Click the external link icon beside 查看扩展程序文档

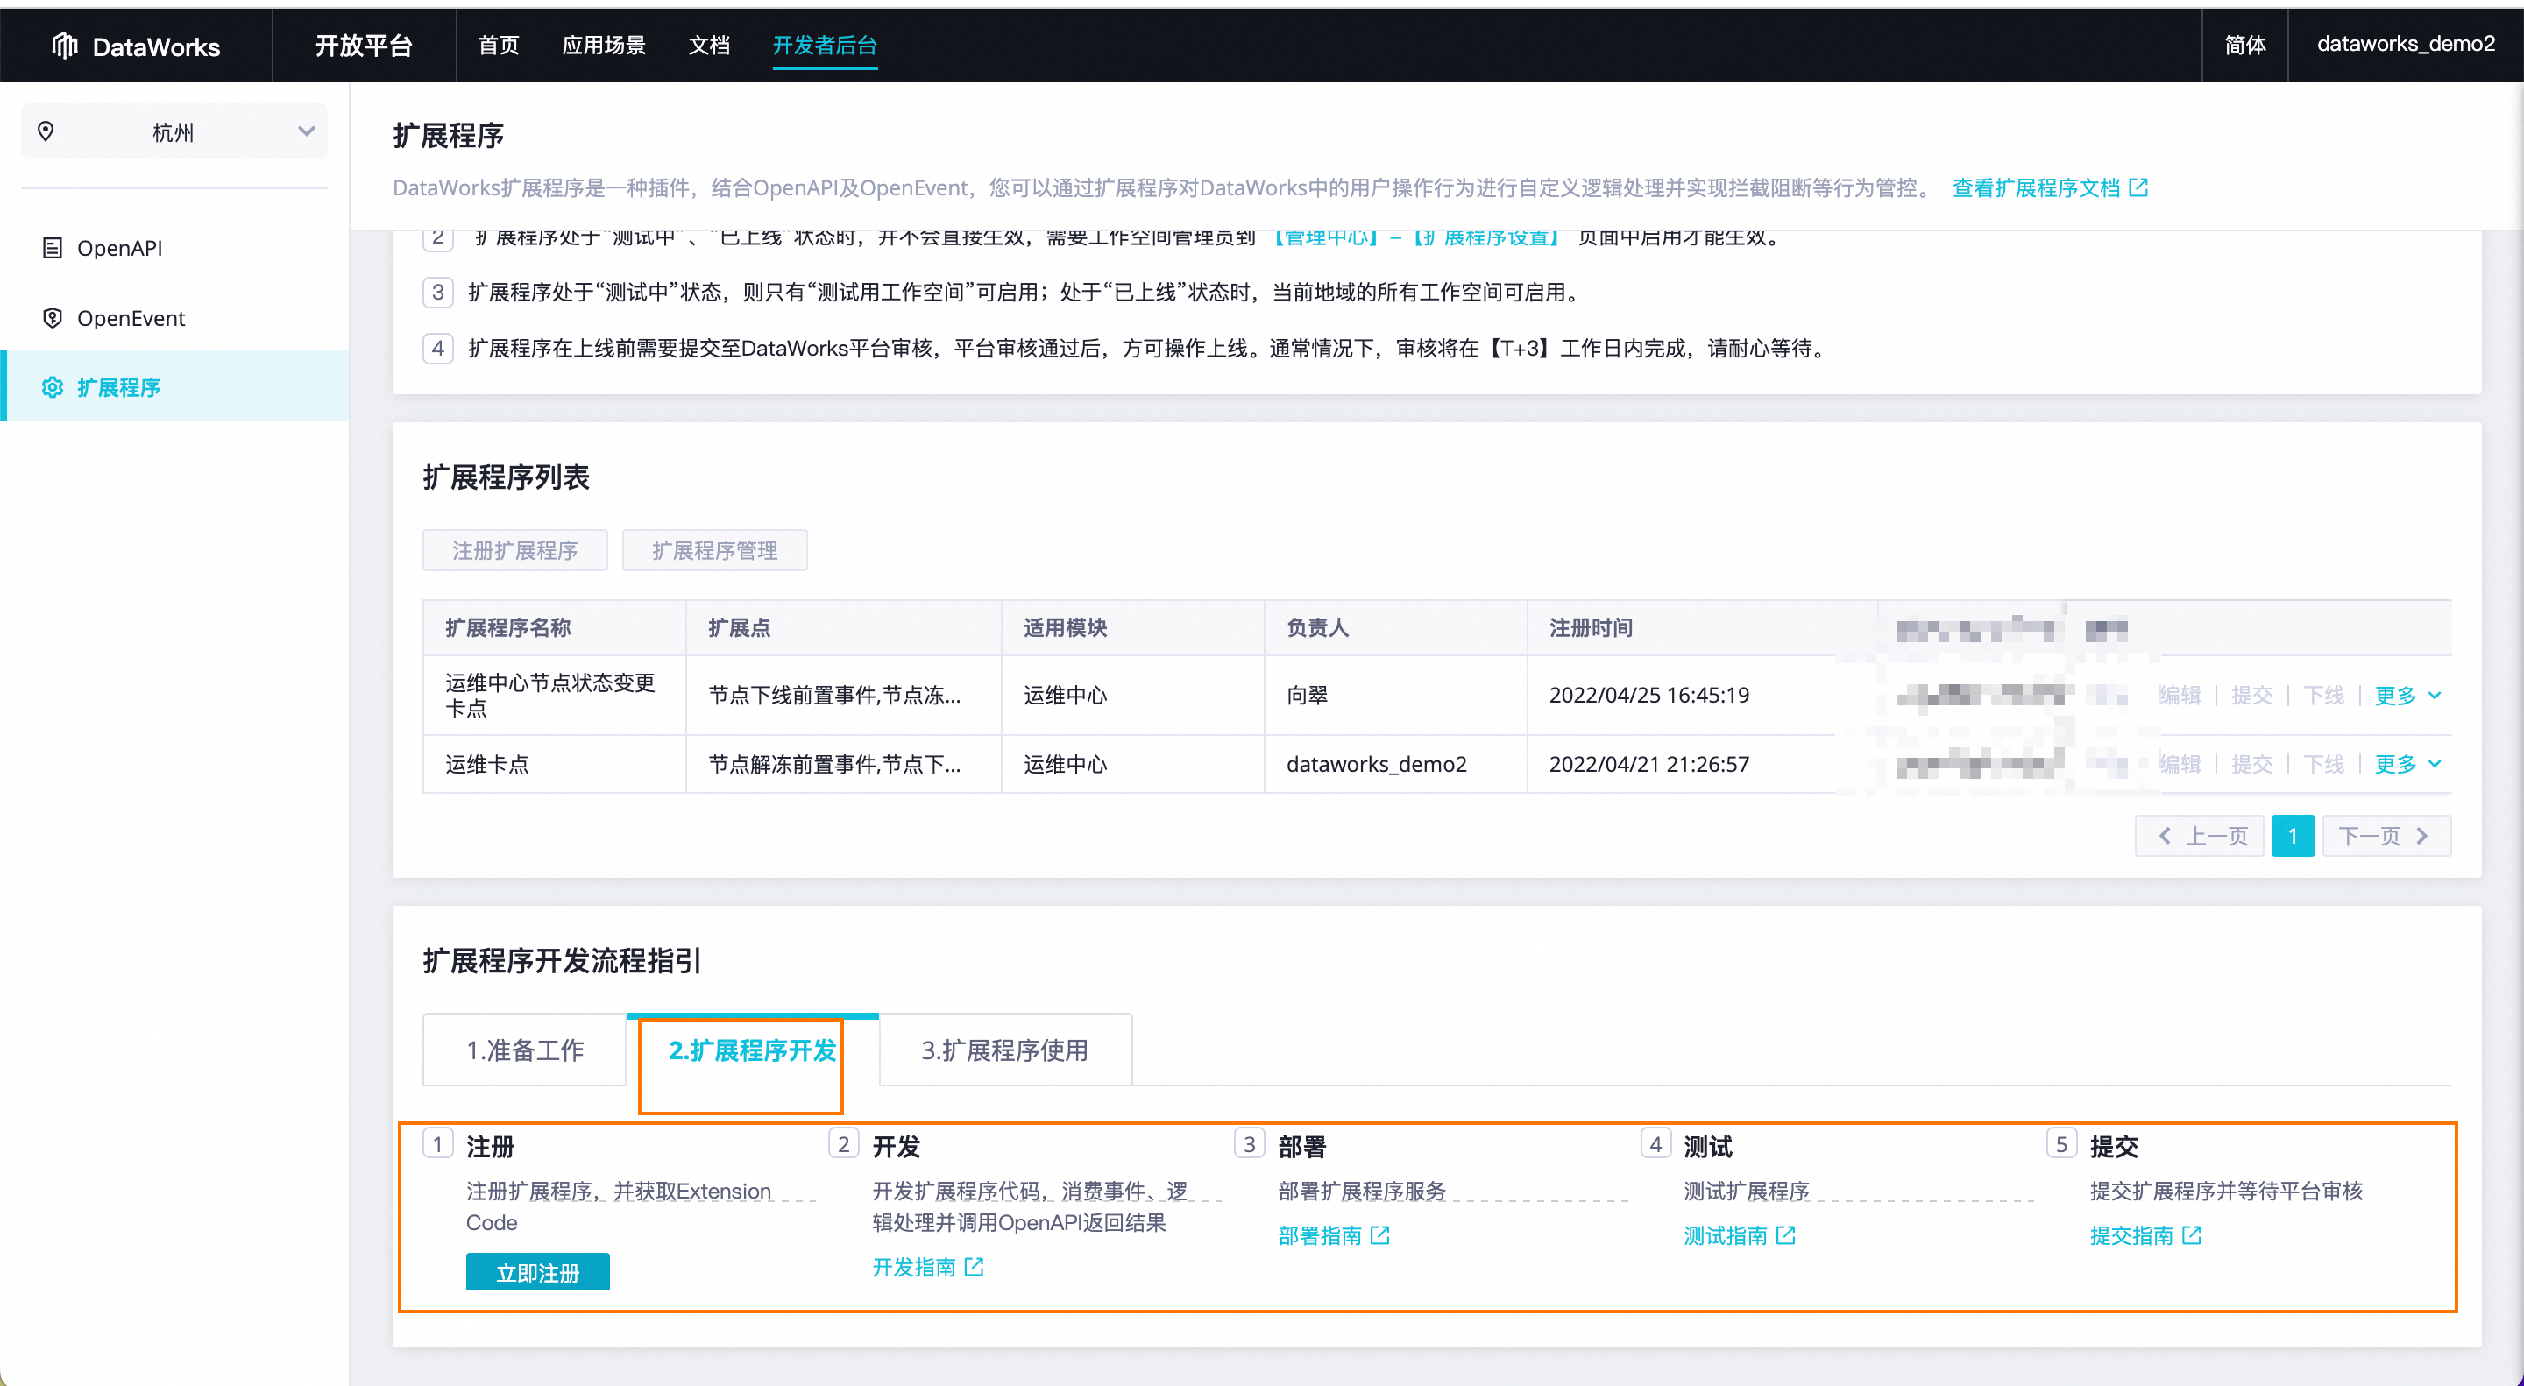2139,187
